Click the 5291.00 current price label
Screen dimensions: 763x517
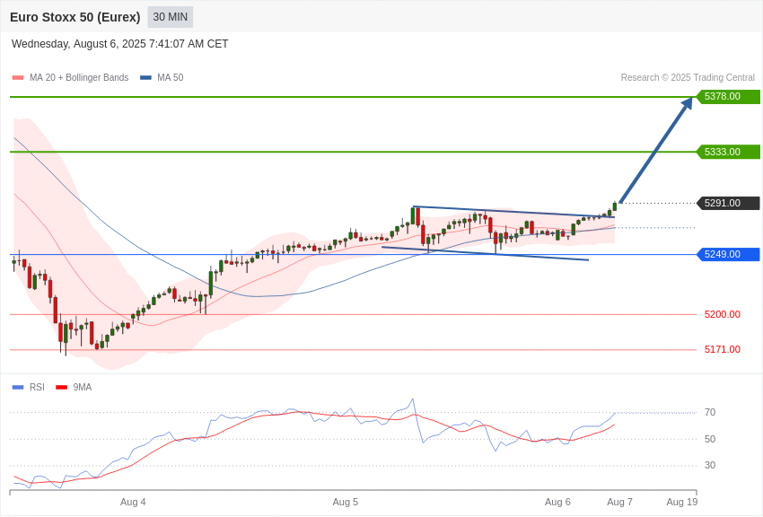[729, 203]
